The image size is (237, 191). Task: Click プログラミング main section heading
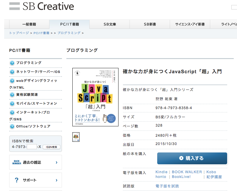82,50
